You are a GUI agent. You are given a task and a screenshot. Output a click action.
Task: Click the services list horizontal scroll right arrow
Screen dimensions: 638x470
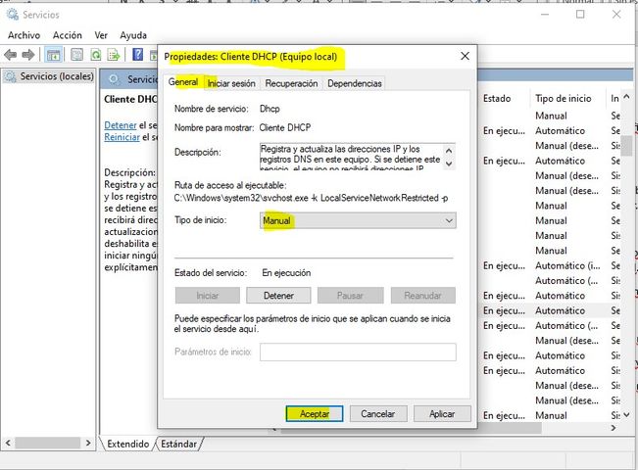(613, 428)
